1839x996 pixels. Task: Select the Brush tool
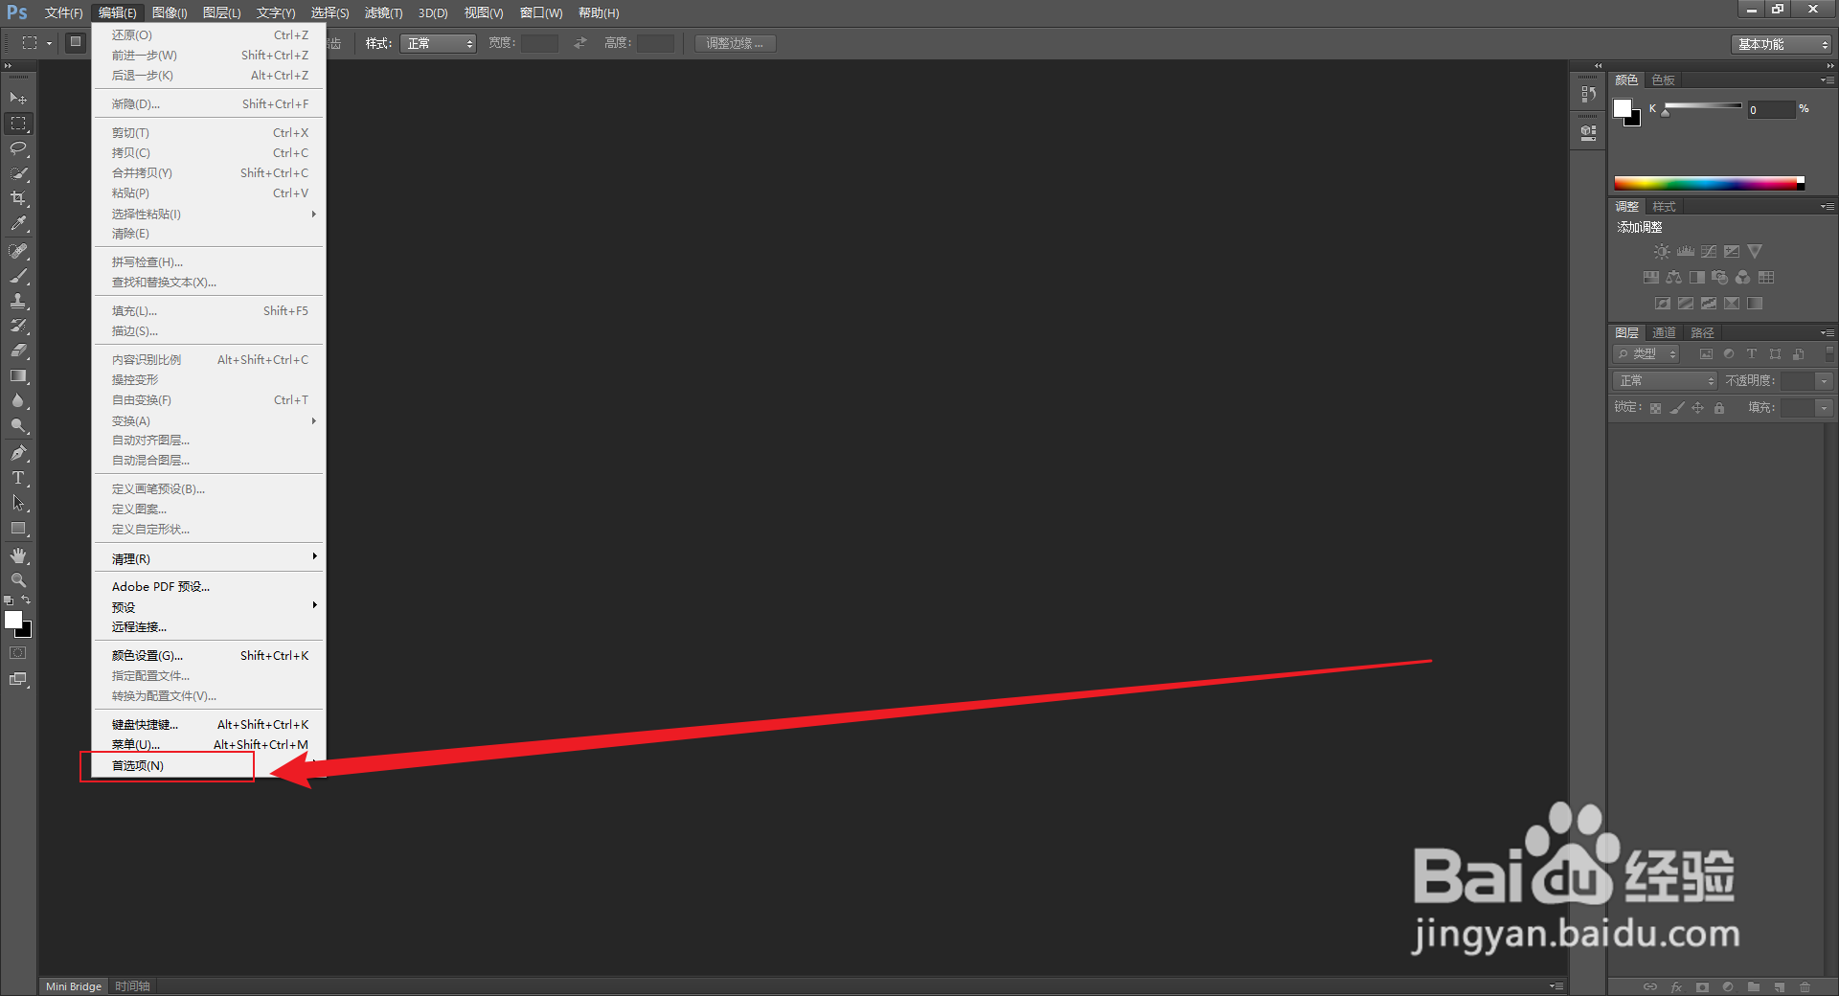click(x=18, y=276)
